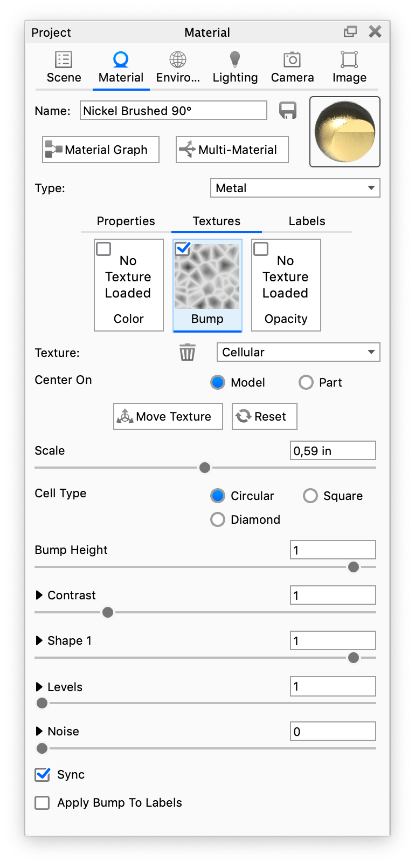
Task: Save material to library disk icon
Action: point(288,111)
